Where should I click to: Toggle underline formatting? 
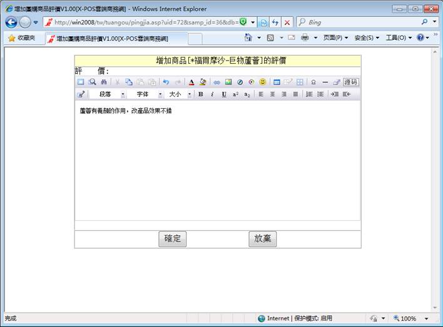tap(223, 94)
